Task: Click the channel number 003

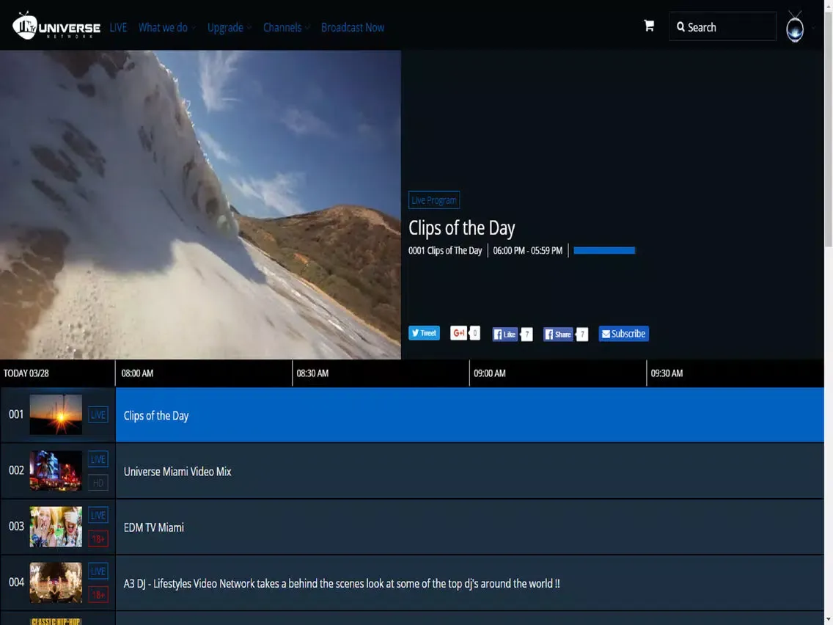Action: tap(16, 526)
